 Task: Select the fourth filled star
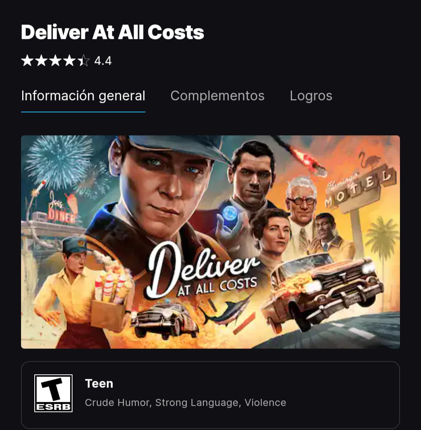pyautogui.click(x=69, y=60)
